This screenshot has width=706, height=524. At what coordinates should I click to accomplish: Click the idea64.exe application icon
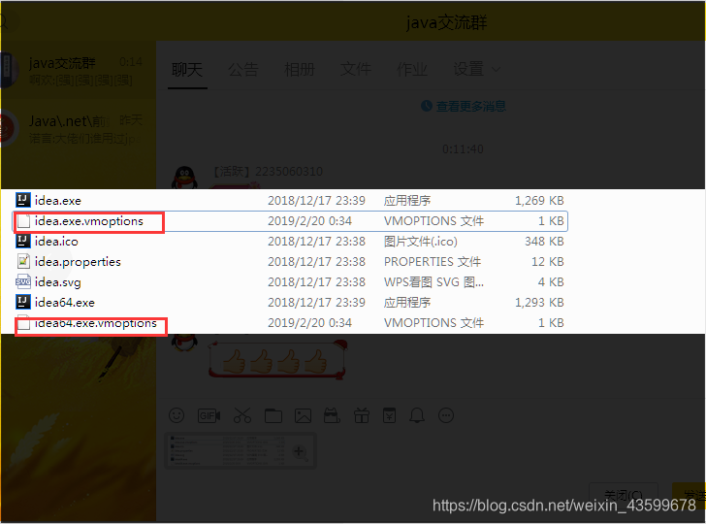(23, 302)
